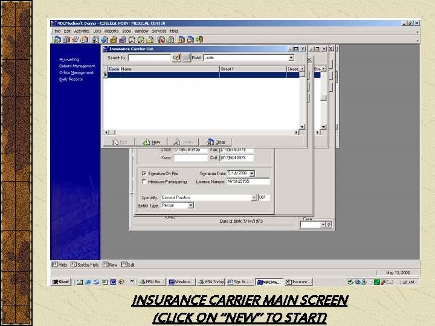Viewport: 435px width, 326px height.
Task: Switch to the MSN Today taskbar button
Action: pos(211,282)
